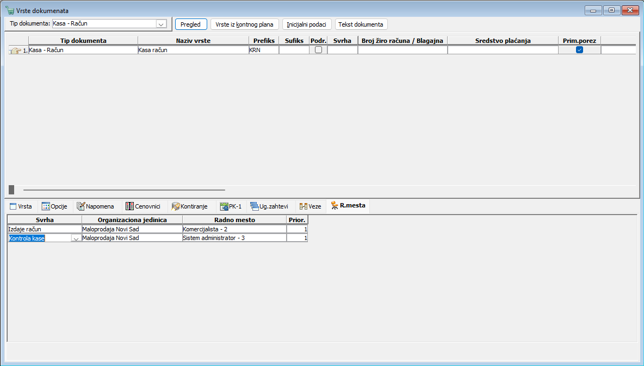The height and width of the screenshot is (366, 644).
Task: Select Maloprodaja Novi Sad in Izdaje račun row
Action: [132, 229]
